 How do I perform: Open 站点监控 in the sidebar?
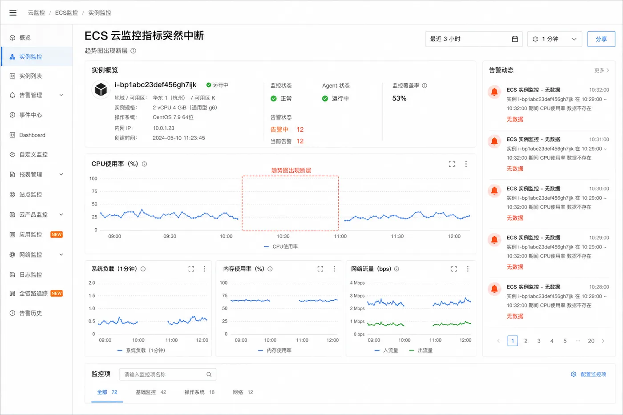pyautogui.click(x=36, y=194)
